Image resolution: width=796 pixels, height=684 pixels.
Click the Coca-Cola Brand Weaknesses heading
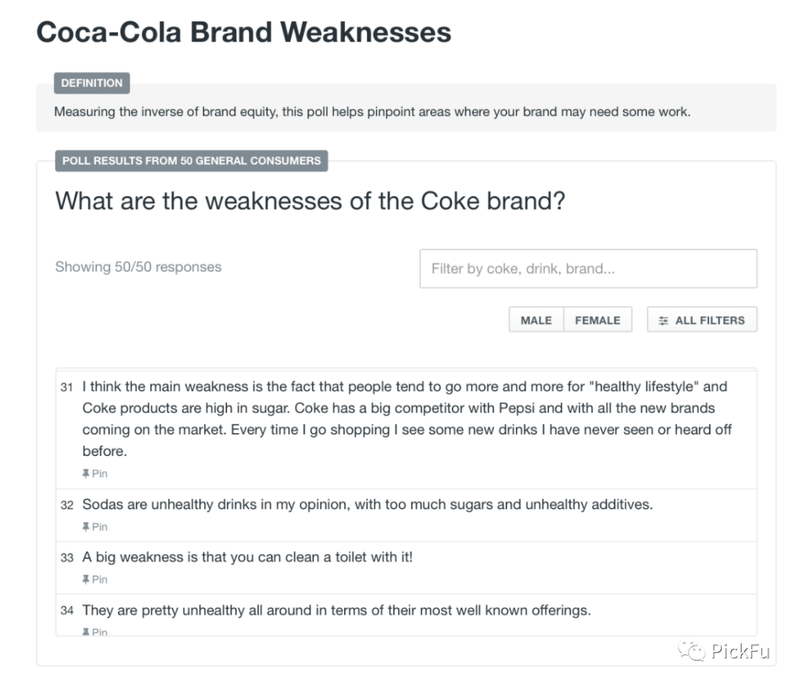pos(244,32)
